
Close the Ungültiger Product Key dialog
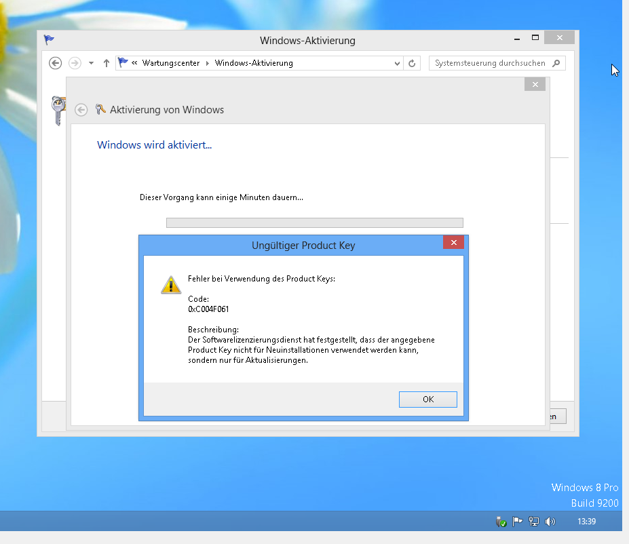click(x=454, y=242)
